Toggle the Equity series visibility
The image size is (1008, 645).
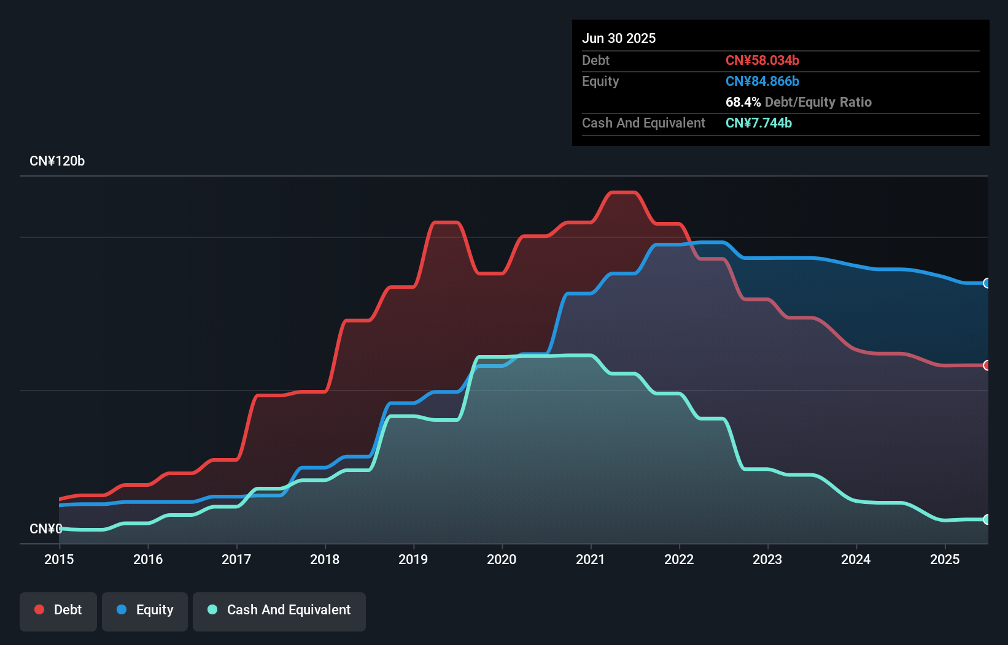pos(144,610)
